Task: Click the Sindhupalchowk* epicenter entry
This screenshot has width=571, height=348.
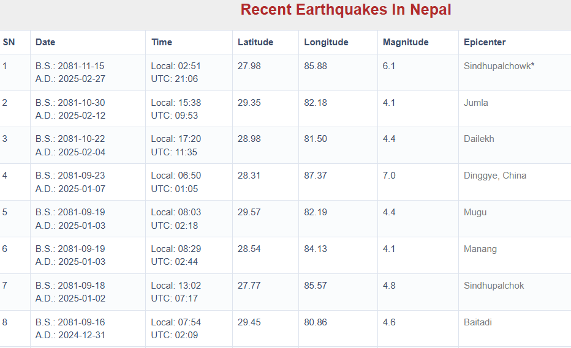Action: (x=499, y=66)
